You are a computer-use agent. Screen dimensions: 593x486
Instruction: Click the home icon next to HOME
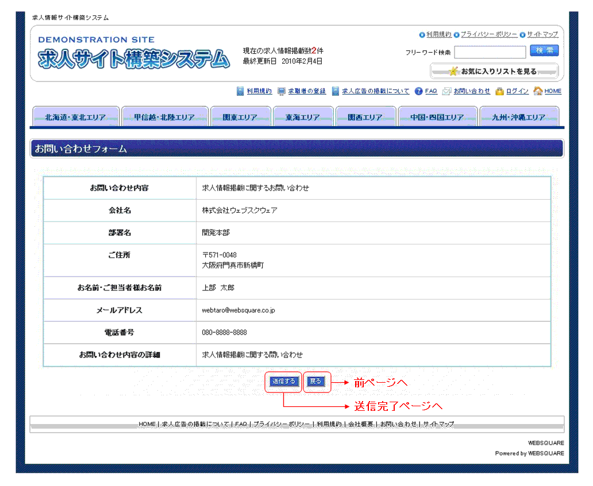[x=538, y=91]
